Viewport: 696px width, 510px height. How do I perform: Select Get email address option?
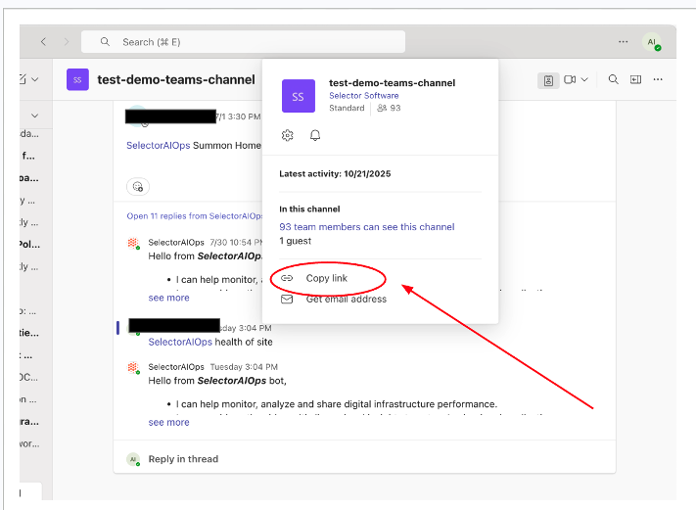coord(346,299)
